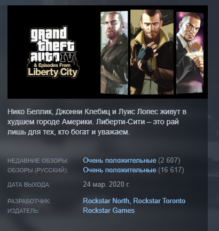This screenshot has width=219, height=231.
Task: Click the 'ИЗДАТЕЛЬ' label
Action: pyautogui.click(x=24, y=211)
